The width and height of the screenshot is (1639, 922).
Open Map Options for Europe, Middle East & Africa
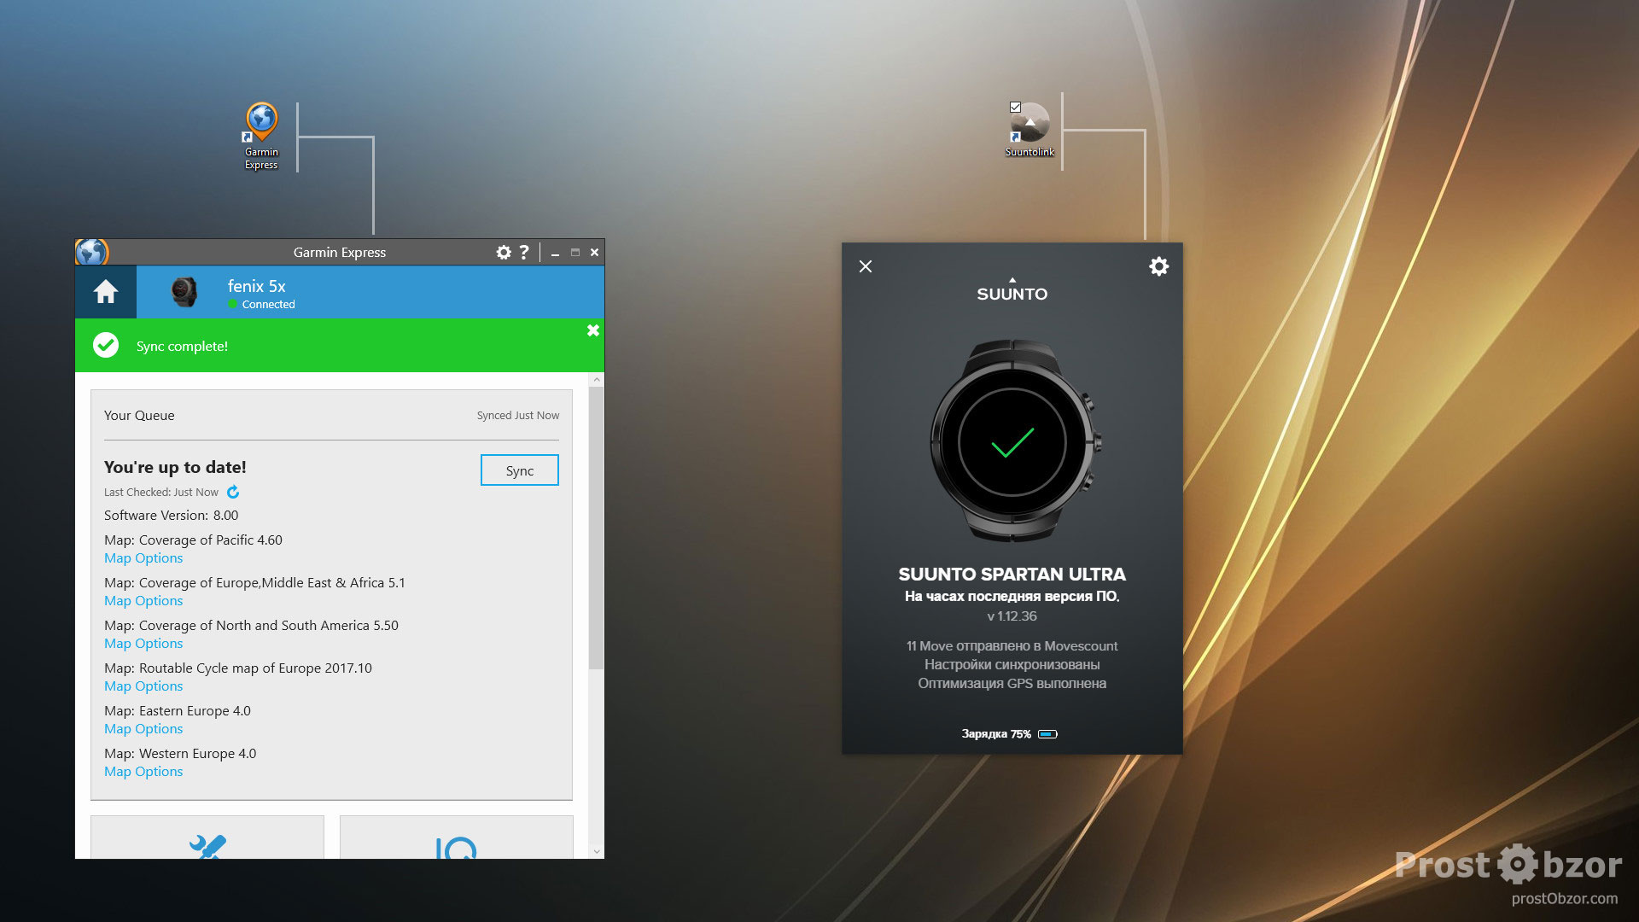(143, 601)
